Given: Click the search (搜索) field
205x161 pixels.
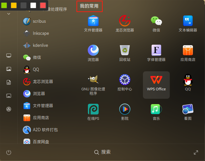Looking at the screenshot, I should click(x=102, y=152).
